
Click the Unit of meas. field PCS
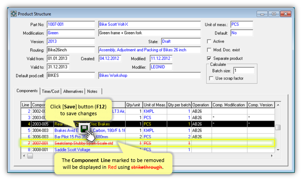point(242,24)
